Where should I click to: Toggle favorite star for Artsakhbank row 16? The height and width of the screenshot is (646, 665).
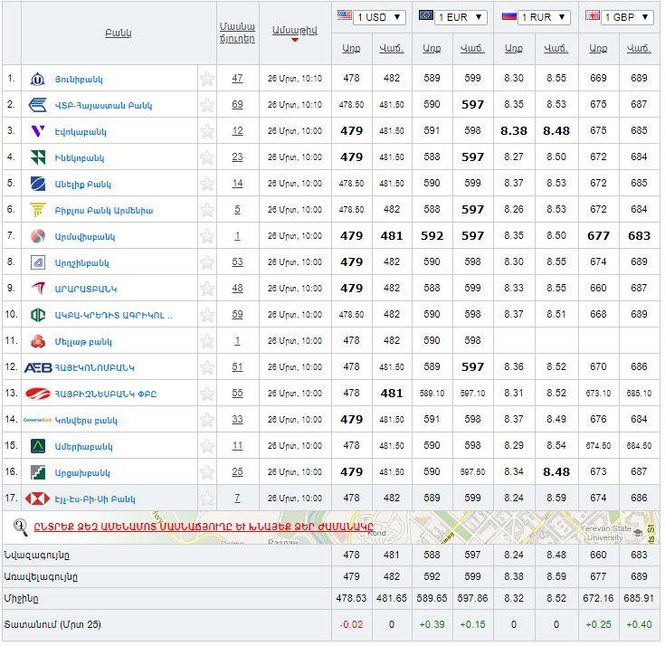[207, 472]
